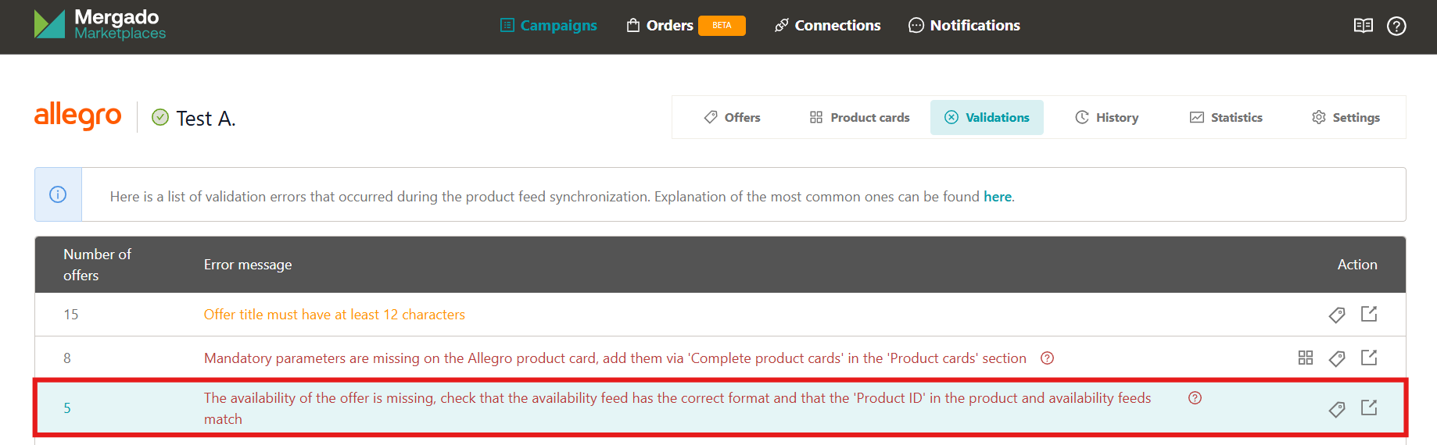Click the tag icon in the 5-offers row
Viewport: 1437px width, 445px height.
pos(1337,409)
